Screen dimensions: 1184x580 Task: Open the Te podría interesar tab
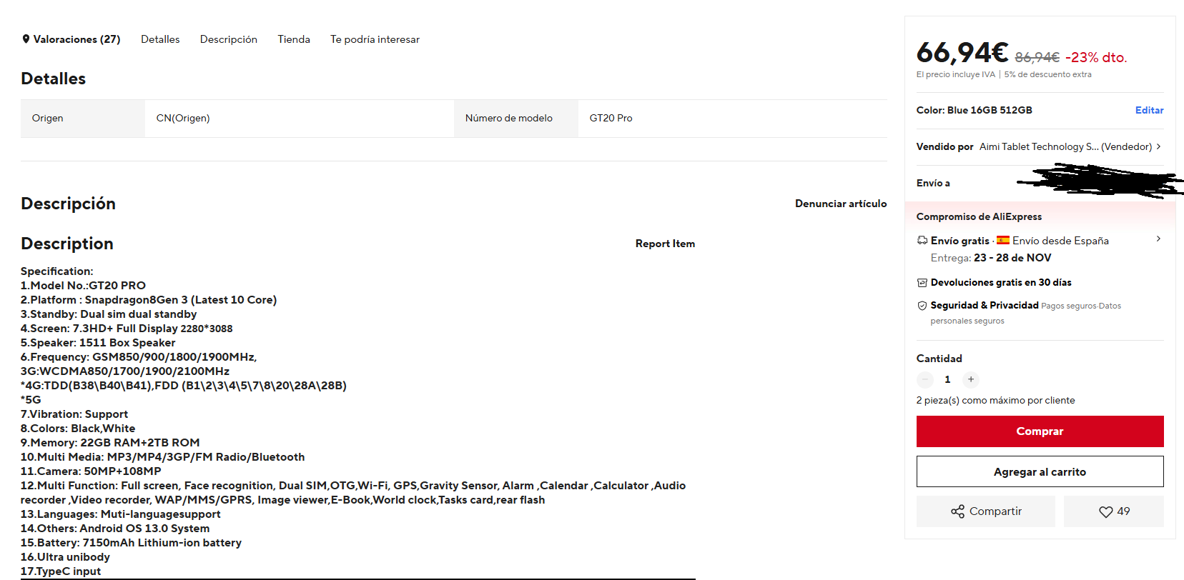[x=375, y=39]
